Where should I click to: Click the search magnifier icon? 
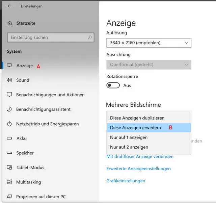click(x=90, y=37)
